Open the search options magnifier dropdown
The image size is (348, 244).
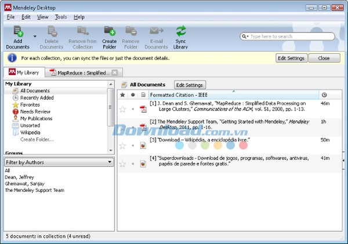[245, 37]
